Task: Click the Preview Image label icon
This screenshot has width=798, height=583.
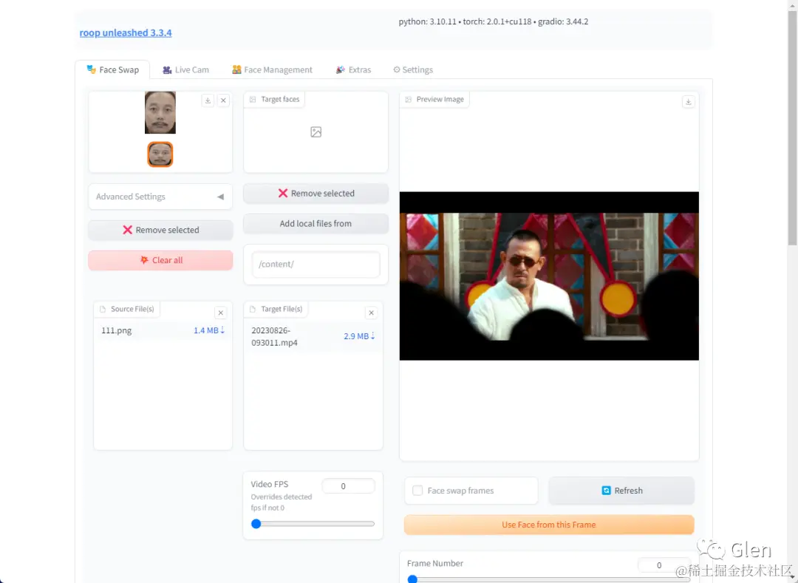Action: (408, 99)
